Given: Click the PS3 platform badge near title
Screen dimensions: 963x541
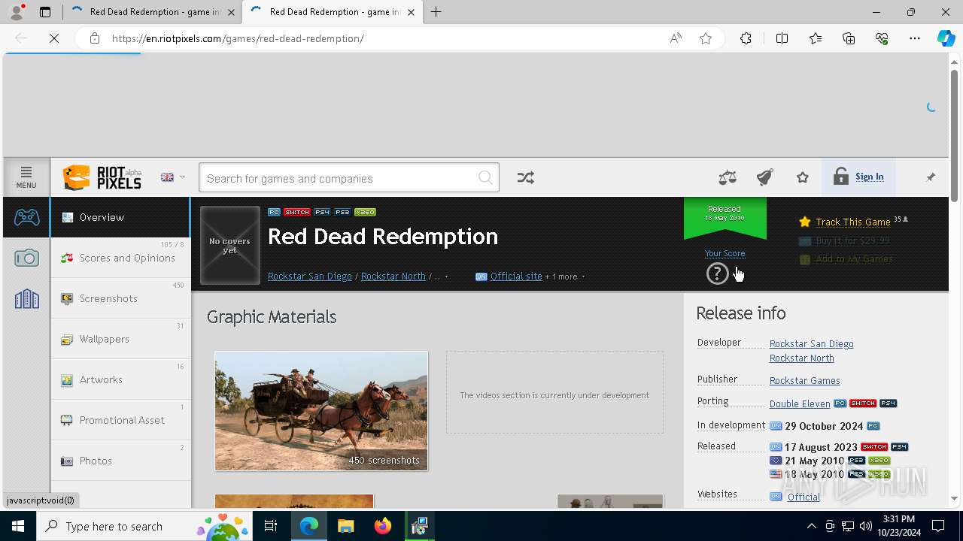Looking at the screenshot, I should pyautogui.click(x=342, y=212).
